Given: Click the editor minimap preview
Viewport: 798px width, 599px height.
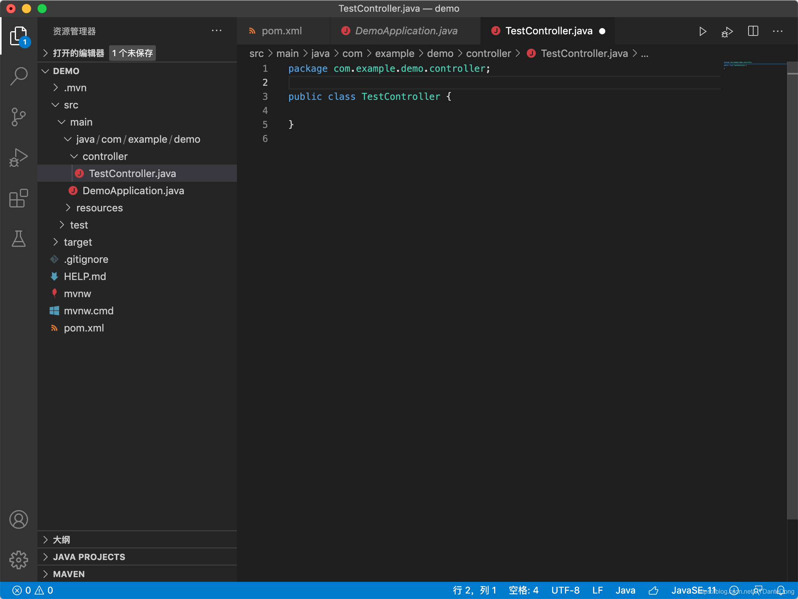Looking at the screenshot, I should (x=754, y=66).
